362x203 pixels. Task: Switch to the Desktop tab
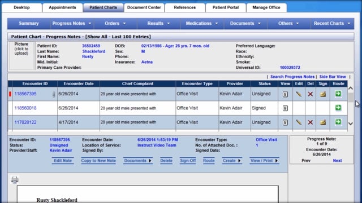tap(21, 7)
